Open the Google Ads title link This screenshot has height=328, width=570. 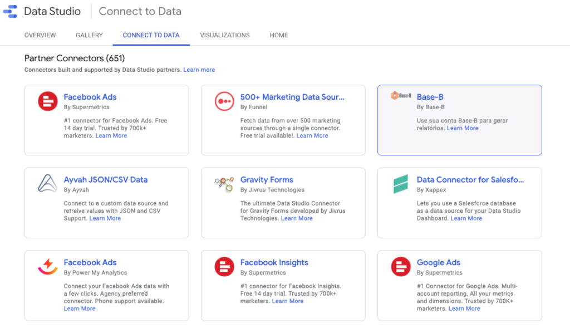point(439,262)
